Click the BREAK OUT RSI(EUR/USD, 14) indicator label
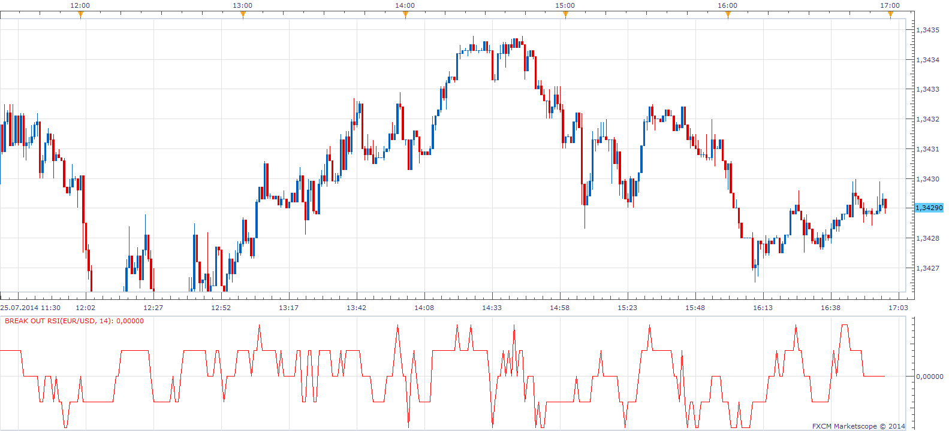Screen dimensions: 949x431 [74, 321]
